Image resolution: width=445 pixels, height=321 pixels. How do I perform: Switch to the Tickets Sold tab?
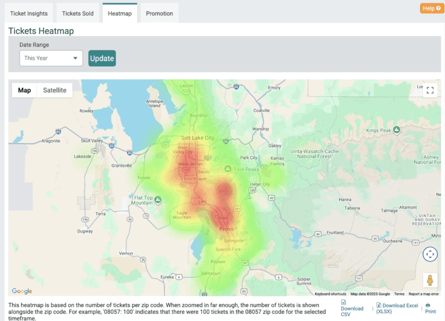pyautogui.click(x=78, y=13)
